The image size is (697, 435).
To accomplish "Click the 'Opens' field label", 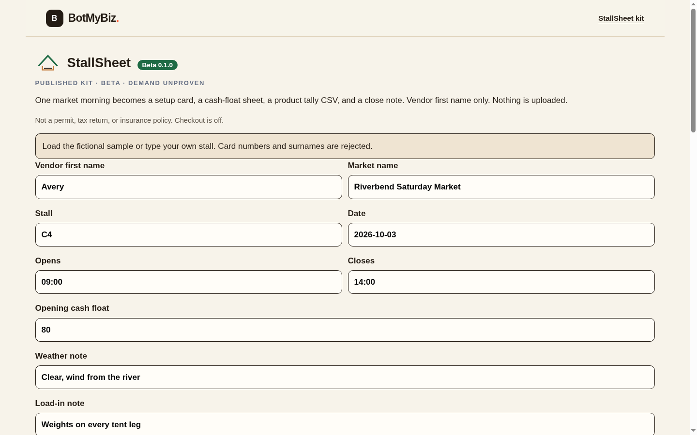I will (x=48, y=261).
